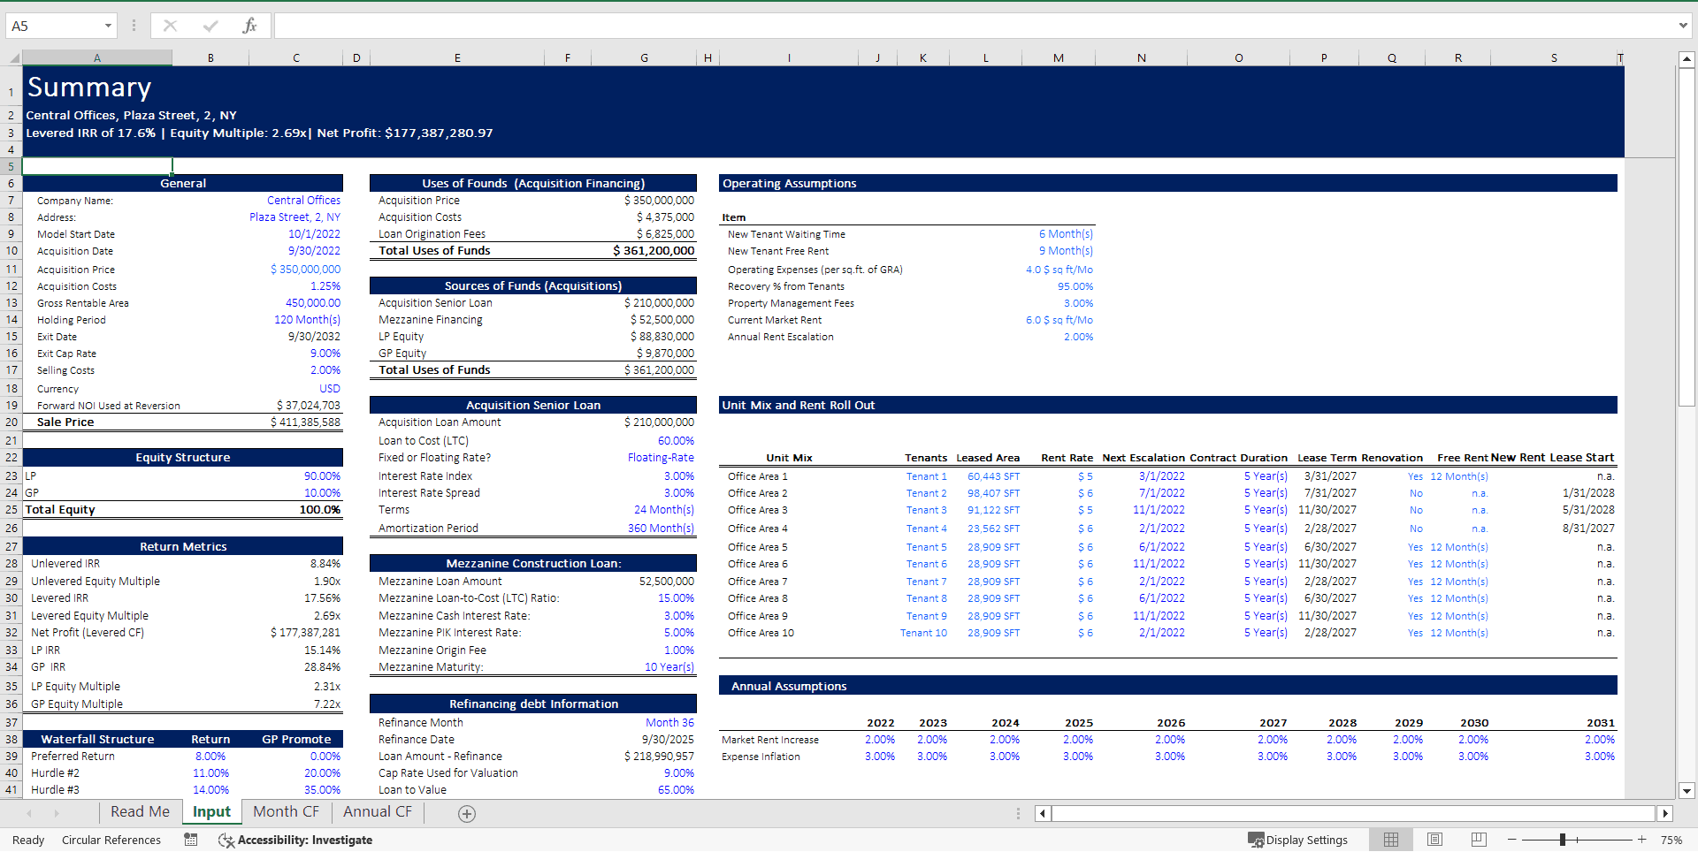This screenshot has width=1698, height=852.
Task: Click the Zoom Out minus icon
Action: [x=1511, y=840]
